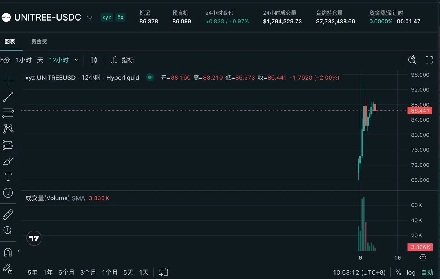Viewport: 440px width, 279px height.
Task: Click the UNITREE token logo
Action: (x=6, y=17)
